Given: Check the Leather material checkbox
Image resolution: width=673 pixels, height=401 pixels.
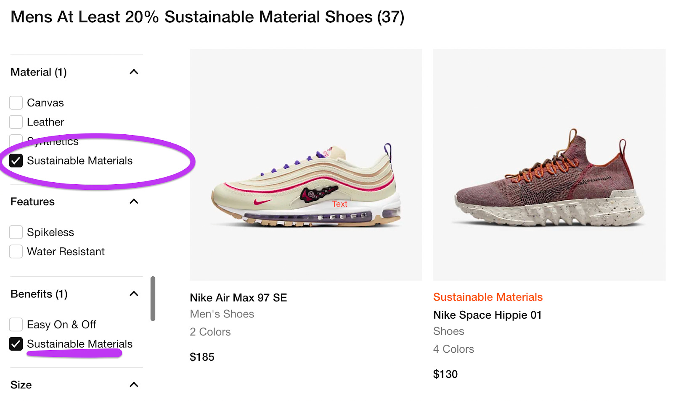Looking at the screenshot, I should point(16,122).
